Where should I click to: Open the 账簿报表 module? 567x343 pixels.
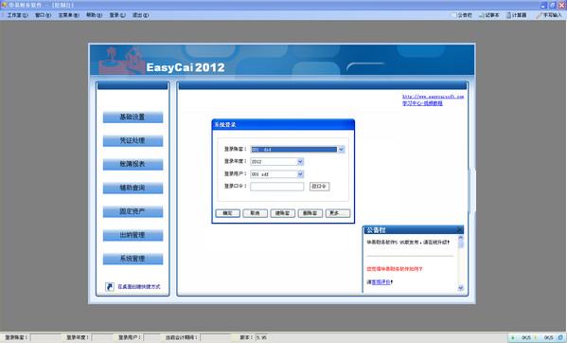coord(133,164)
